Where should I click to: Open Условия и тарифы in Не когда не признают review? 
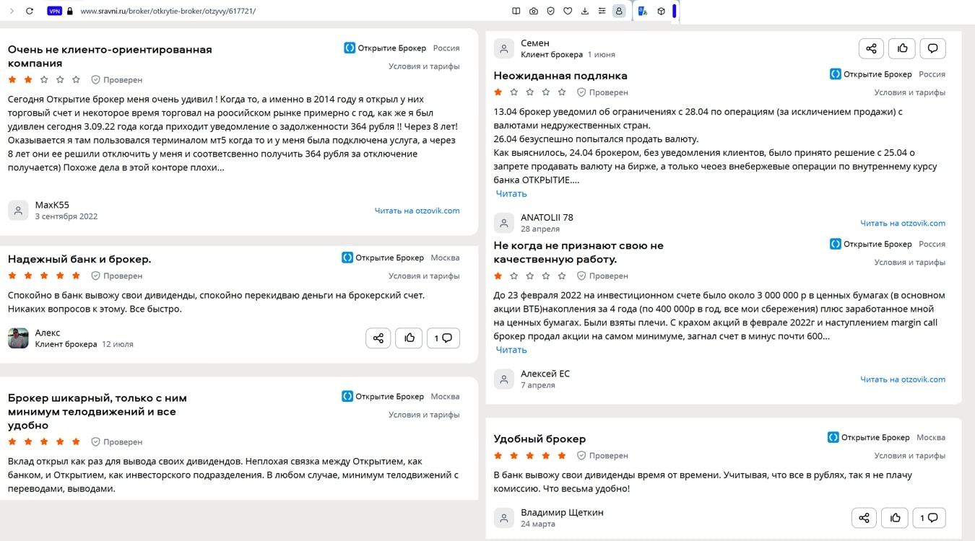pos(910,263)
